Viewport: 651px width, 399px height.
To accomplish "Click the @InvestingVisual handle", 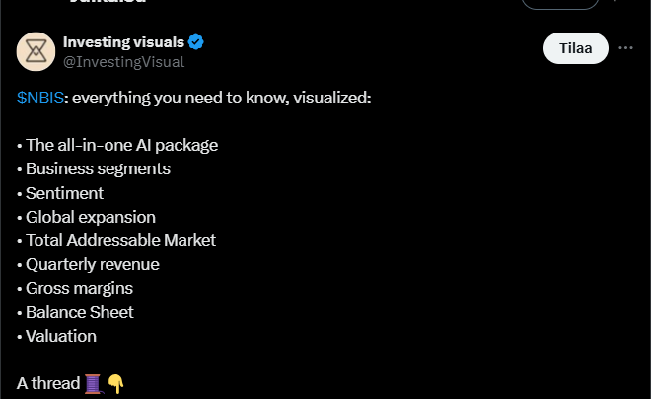I will (x=123, y=62).
